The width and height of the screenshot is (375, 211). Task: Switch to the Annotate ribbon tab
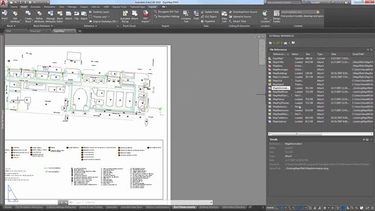35,7
